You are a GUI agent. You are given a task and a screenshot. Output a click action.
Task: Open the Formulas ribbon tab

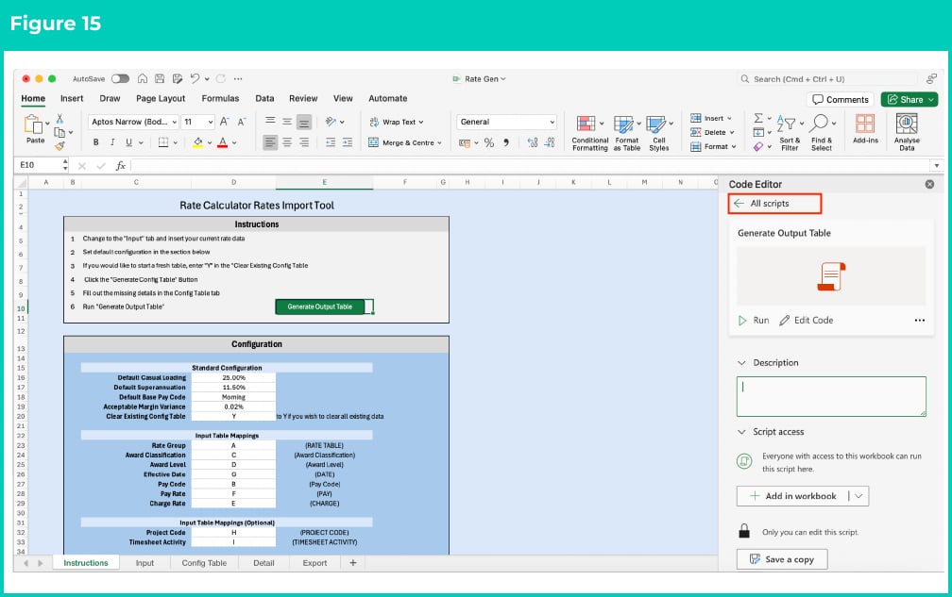220,98
